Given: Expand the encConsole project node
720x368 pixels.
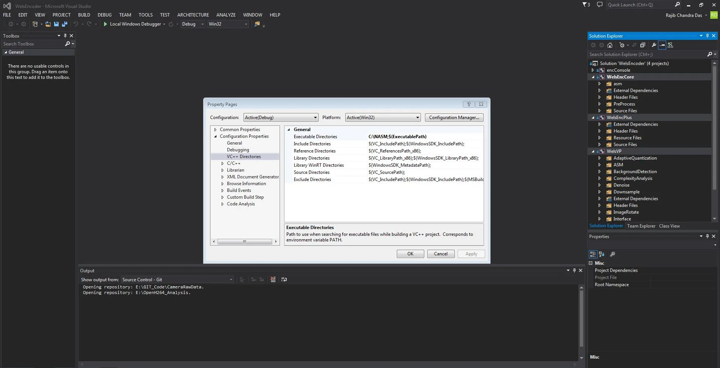Looking at the screenshot, I should pyautogui.click(x=593, y=70).
